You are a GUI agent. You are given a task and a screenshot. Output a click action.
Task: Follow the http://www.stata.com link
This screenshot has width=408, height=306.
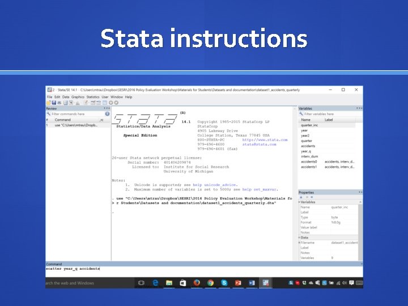point(265,140)
